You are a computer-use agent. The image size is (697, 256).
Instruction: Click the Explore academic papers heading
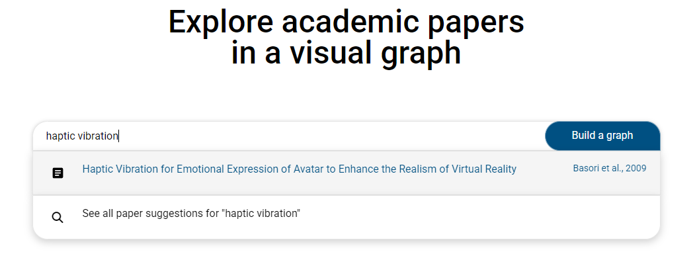tap(347, 21)
